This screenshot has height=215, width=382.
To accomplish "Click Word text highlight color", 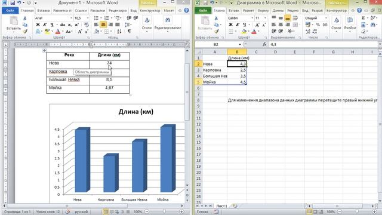I will (47, 32).
